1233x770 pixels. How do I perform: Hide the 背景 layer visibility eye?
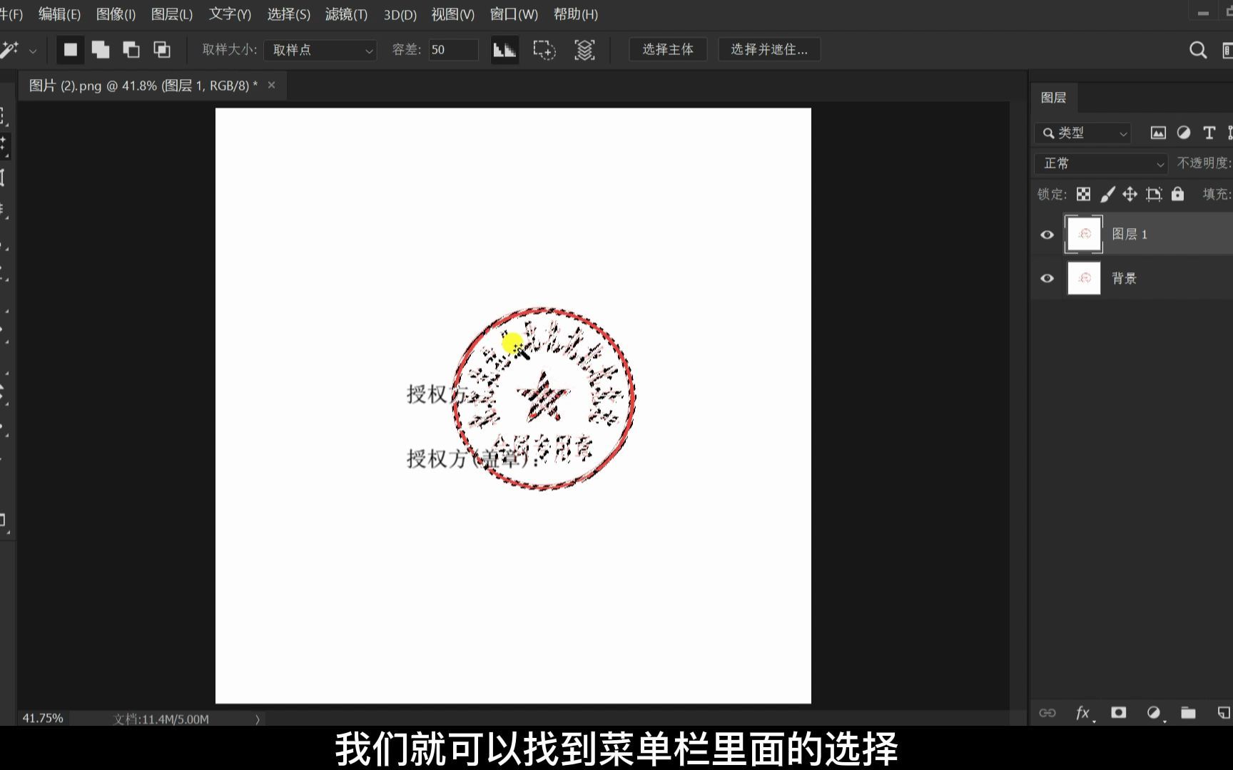pos(1047,278)
